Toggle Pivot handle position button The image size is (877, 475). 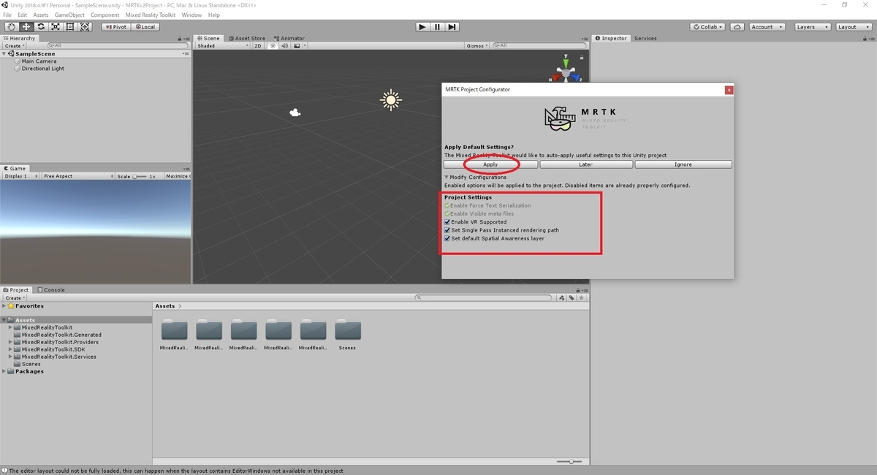point(115,27)
